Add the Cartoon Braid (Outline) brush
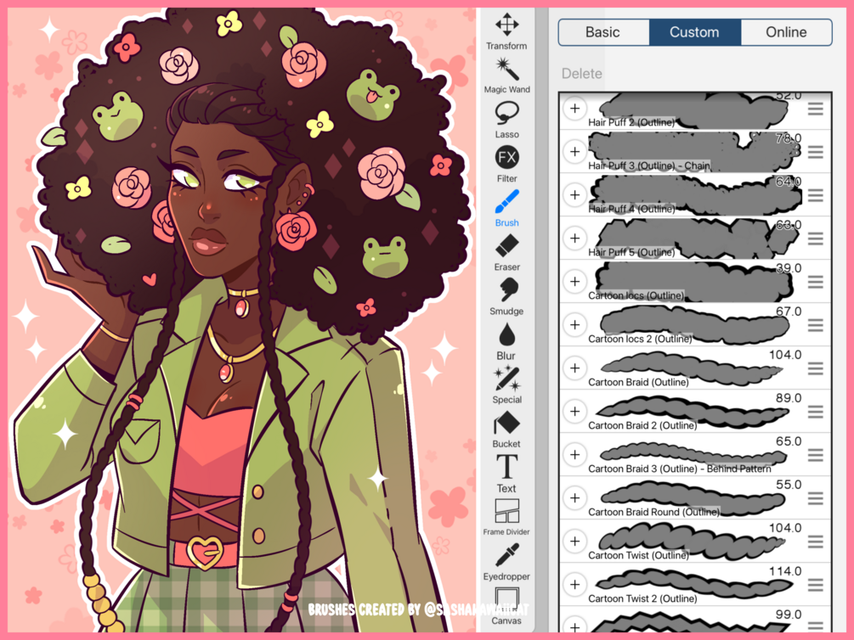The height and width of the screenshot is (640, 854). [x=574, y=368]
